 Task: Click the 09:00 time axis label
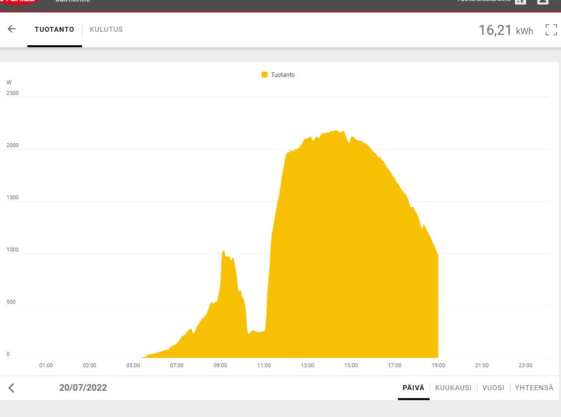[220, 365]
